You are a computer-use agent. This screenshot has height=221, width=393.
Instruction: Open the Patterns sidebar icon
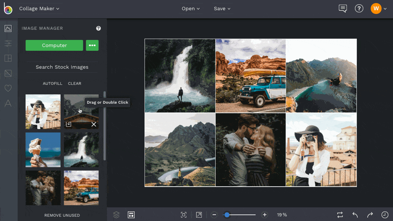click(x=8, y=73)
